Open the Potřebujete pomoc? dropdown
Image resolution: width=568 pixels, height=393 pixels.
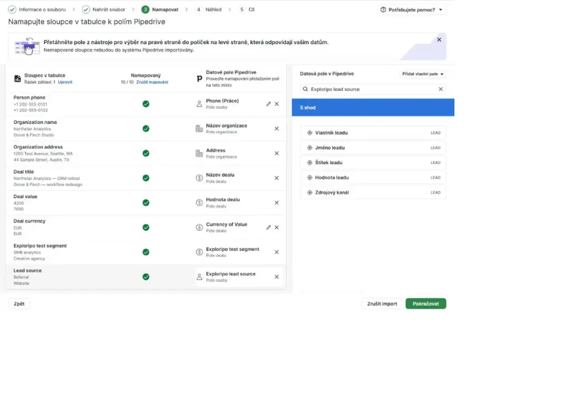tap(412, 10)
